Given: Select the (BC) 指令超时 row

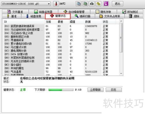Looking at the screenshot, I should [x=61, y=65].
